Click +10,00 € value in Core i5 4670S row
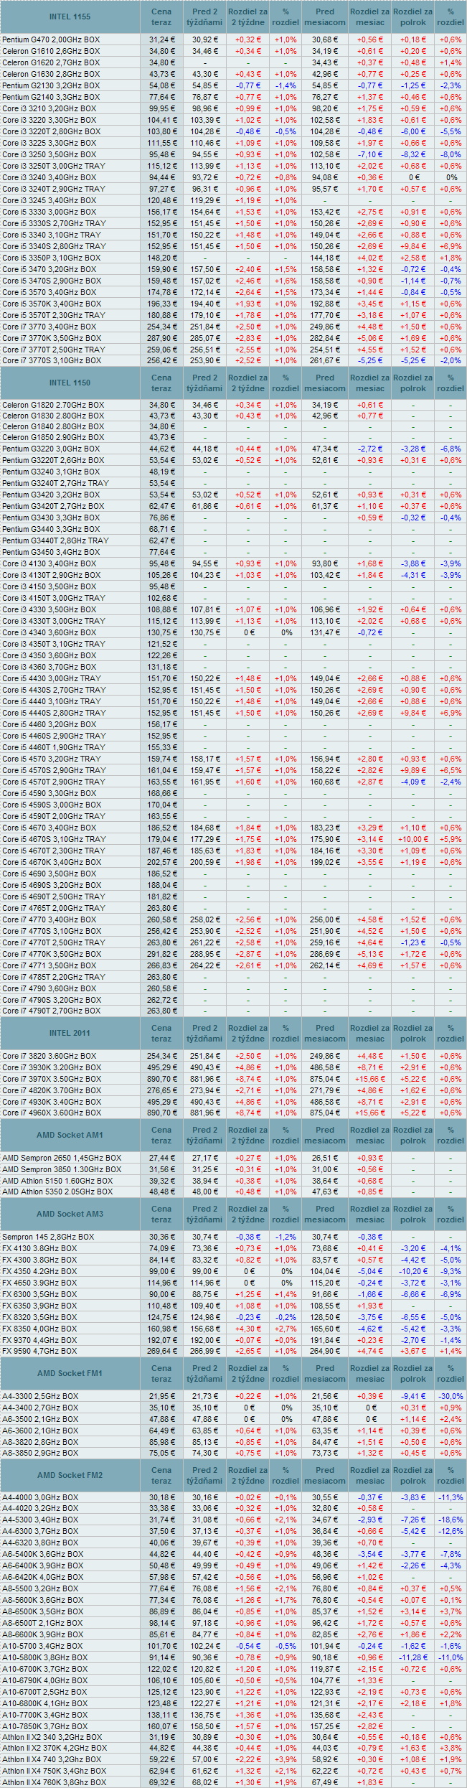This screenshot has height=1788, width=467. (x=413, y=839)
